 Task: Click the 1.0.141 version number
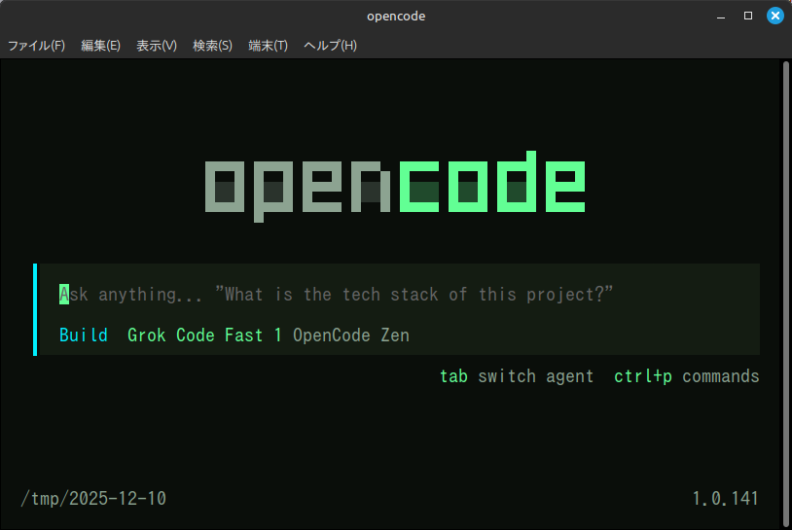(725, 499)
